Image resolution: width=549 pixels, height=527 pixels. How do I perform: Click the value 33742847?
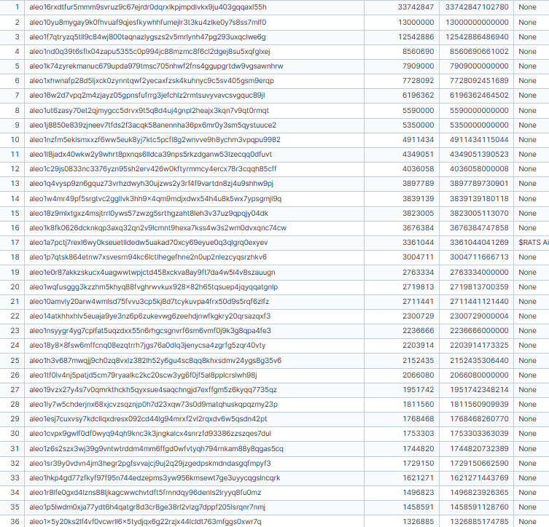click(x=416, y=7)
